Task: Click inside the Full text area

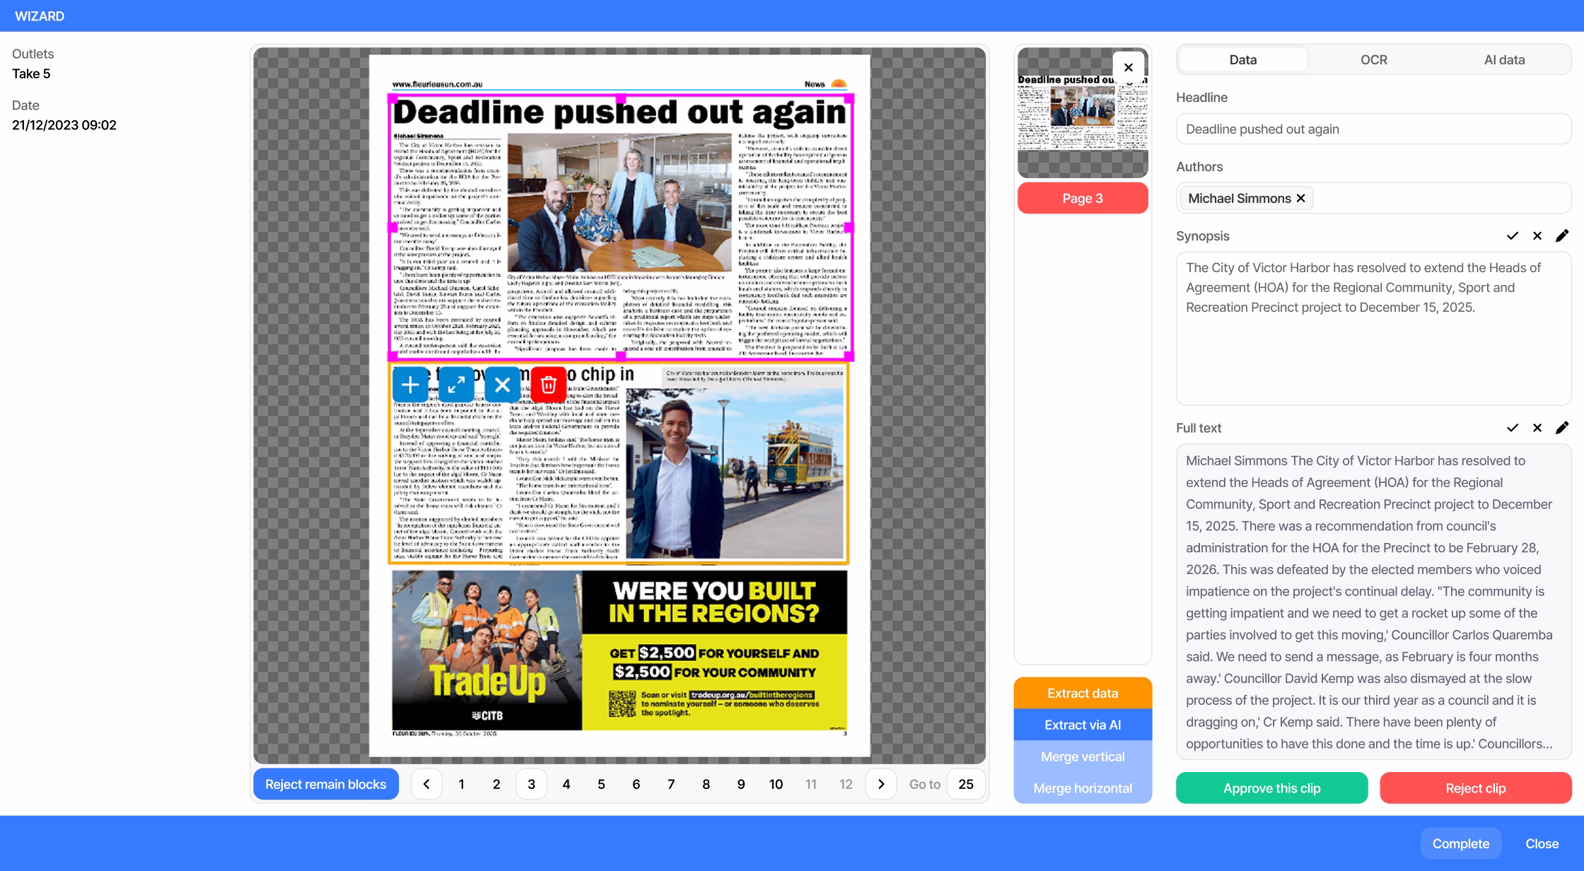Action: point(1373,602)
